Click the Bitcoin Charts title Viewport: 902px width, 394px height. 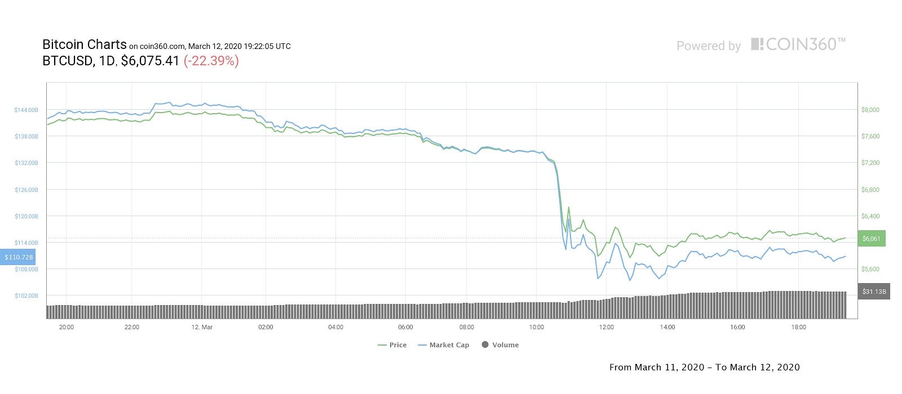click(85, 44)
